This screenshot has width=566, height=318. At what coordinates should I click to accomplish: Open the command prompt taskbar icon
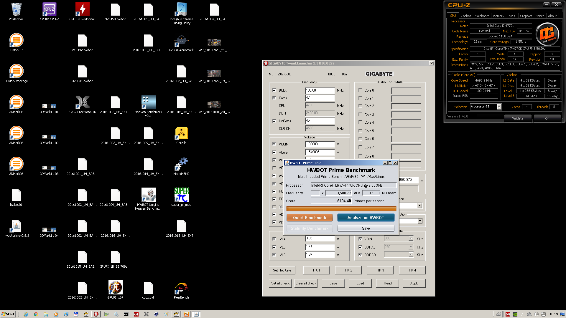click(126, 314)
